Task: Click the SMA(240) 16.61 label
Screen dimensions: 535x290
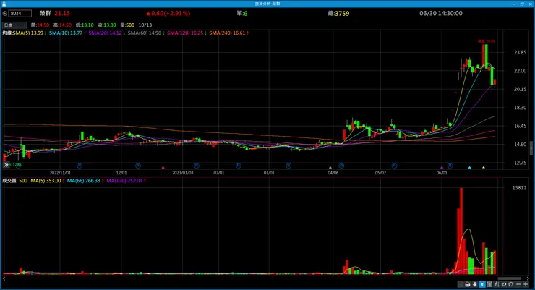Action: (x=227, y=33)
